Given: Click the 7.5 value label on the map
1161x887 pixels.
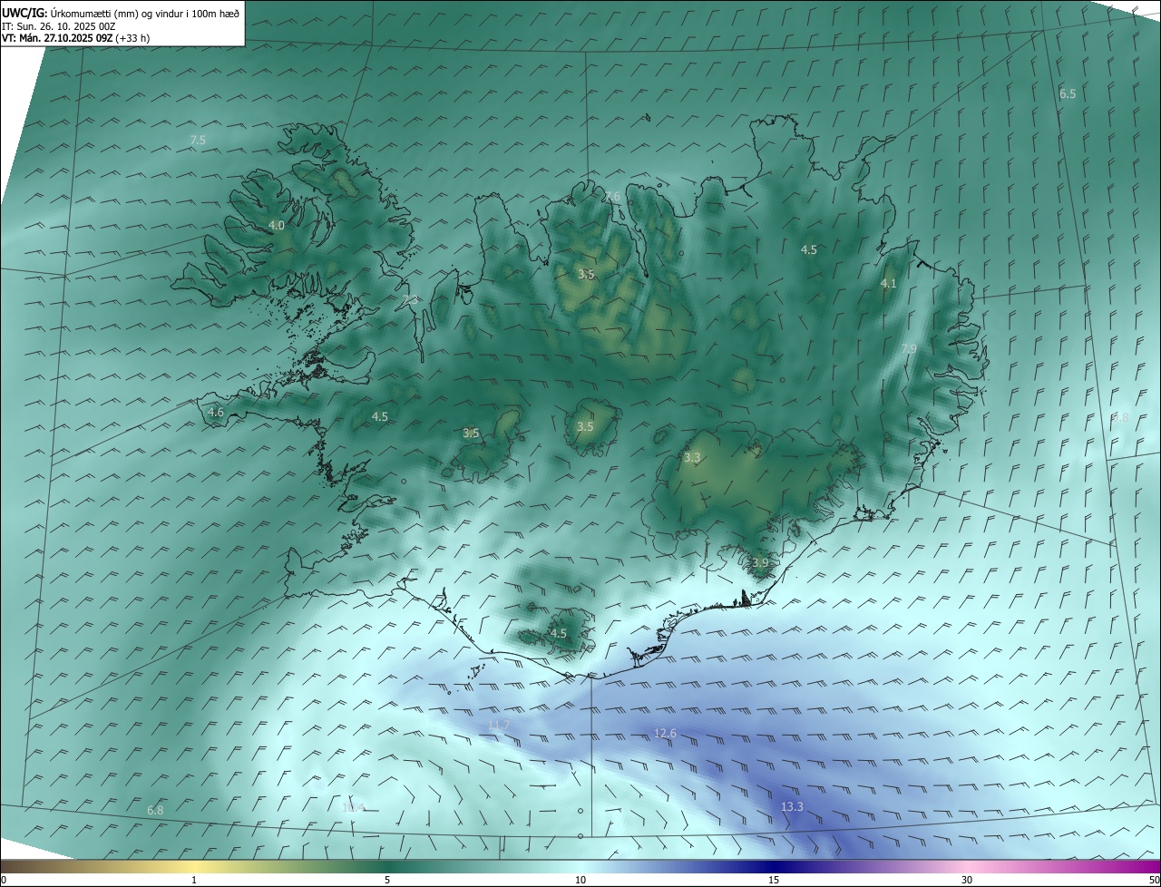Looking at the screenshot, I should [198, 140].
